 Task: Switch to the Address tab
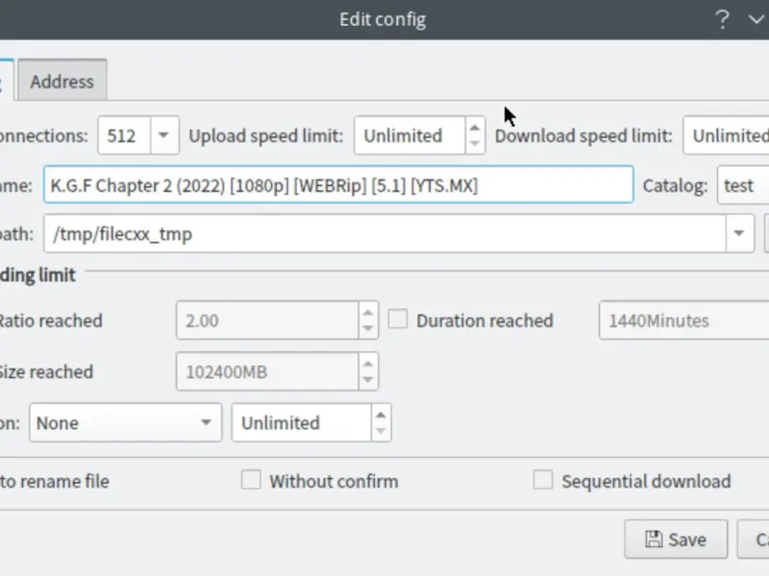62,82
